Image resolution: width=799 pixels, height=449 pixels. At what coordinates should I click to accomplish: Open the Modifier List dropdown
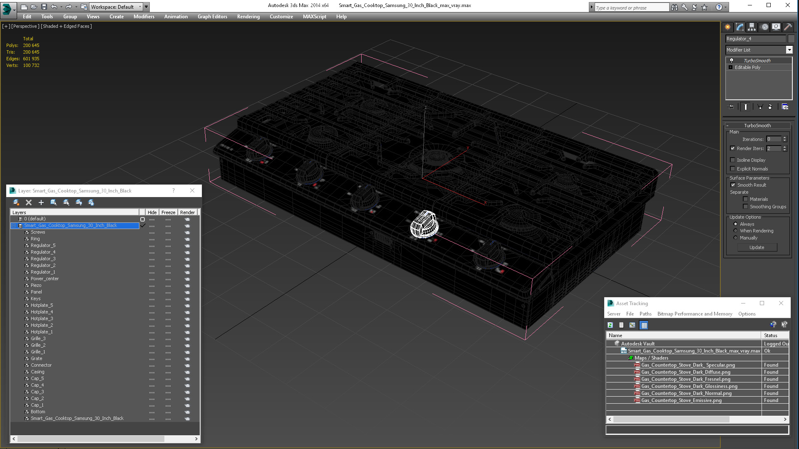[x=789, y=50]
